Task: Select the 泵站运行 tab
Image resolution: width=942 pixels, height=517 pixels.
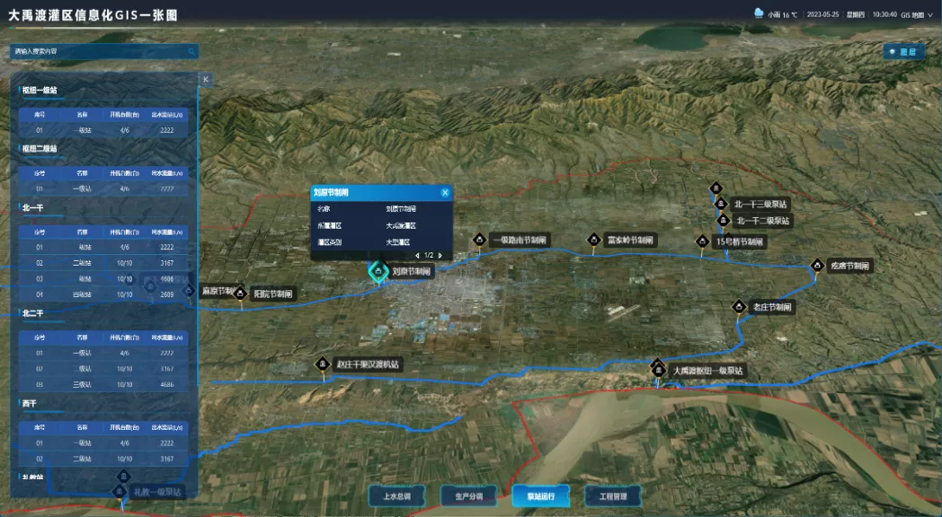Action: [x=541, y=496]
